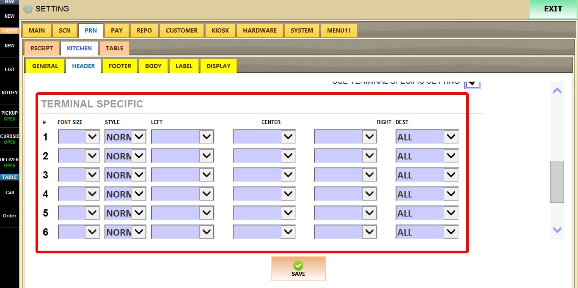Image resolution: width=578 pixels, height=288 pixels.
Task: Open the LABEL yellow tab
Action: [x=184, y=66]
